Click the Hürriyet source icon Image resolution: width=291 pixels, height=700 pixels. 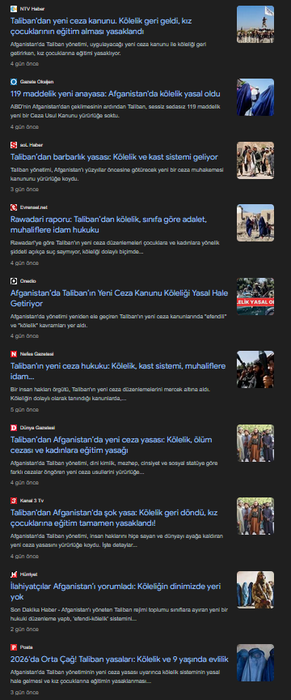[14, 574]
